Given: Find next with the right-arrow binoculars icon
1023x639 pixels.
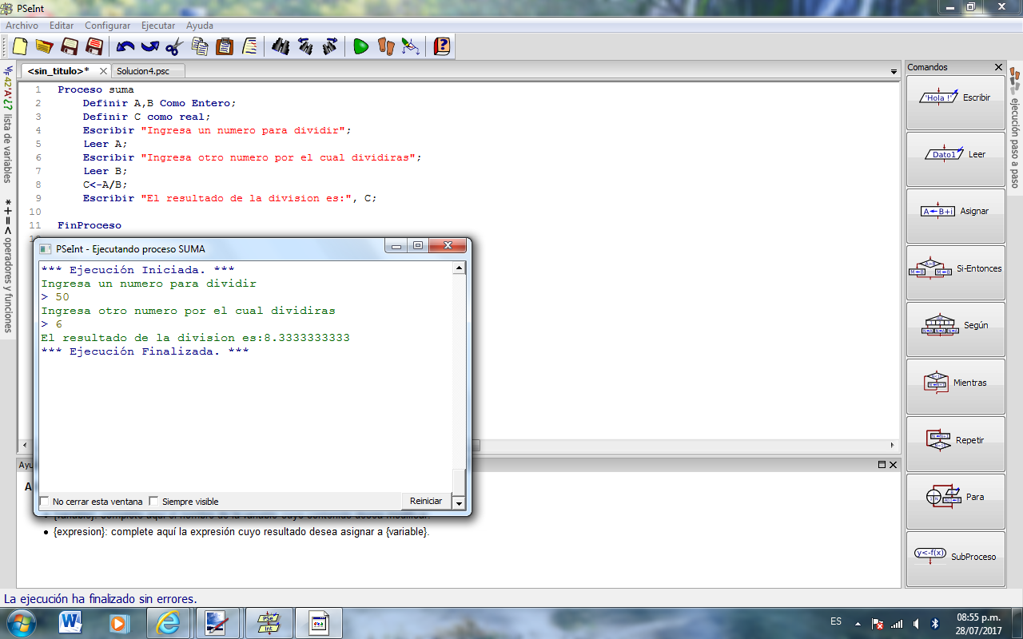Looking at the screenshot, I should click(x=330, y=46).
